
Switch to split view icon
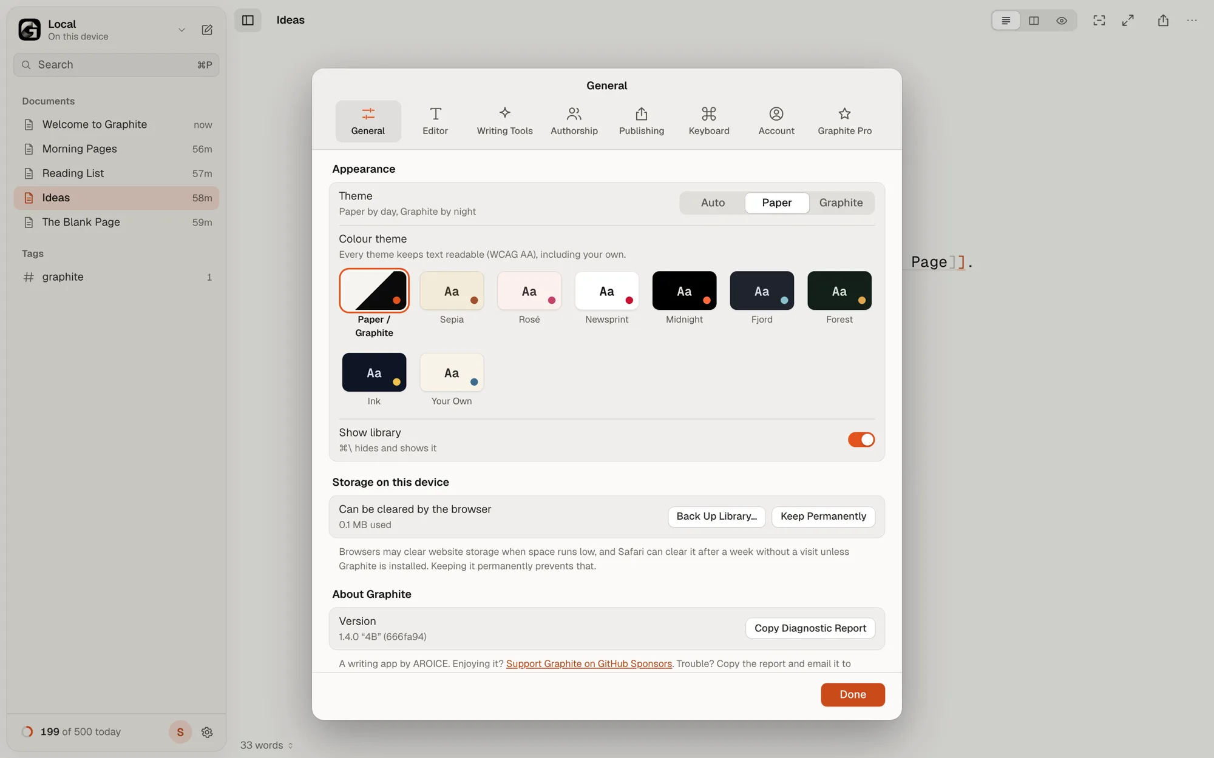[x=1034, y=21]
